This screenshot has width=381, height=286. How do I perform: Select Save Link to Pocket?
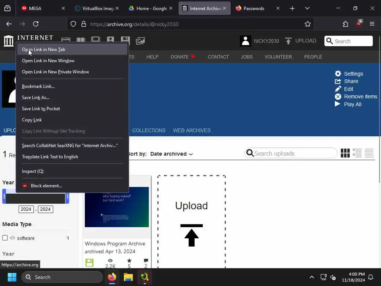[72, 109]
